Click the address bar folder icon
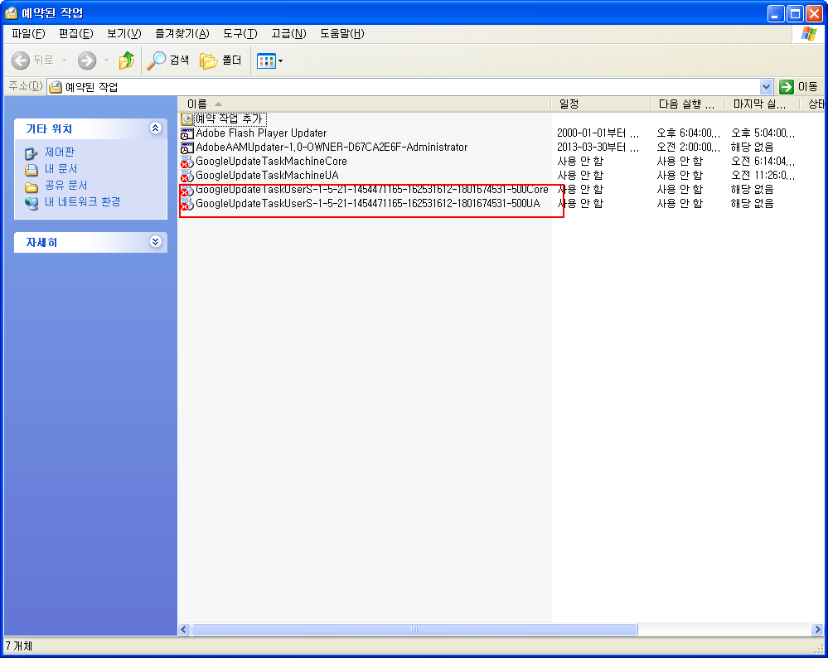This screenshot has width=828, height=658. pyautogui.click(x=56, y=87)
